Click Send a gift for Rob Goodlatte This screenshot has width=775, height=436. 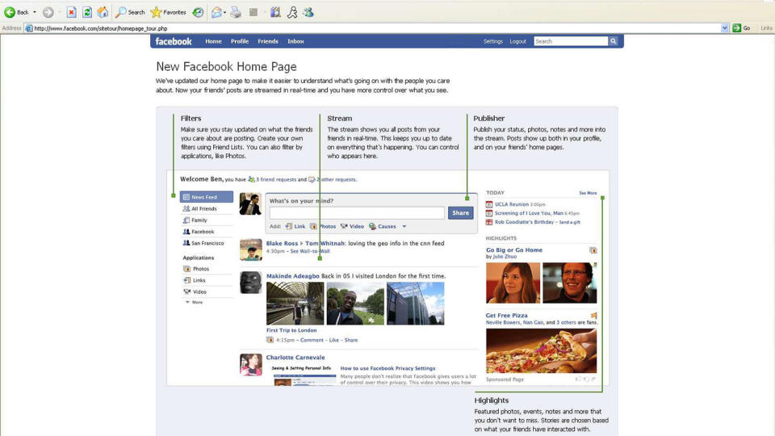[569, 223]
